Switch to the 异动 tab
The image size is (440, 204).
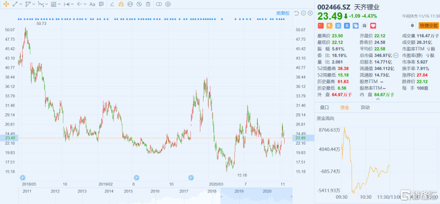(365, 108)
